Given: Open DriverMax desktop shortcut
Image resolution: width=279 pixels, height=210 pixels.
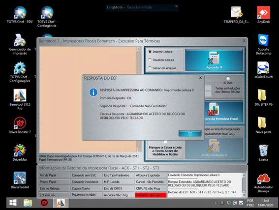Looking at the screenshot, I should [20, 153].
